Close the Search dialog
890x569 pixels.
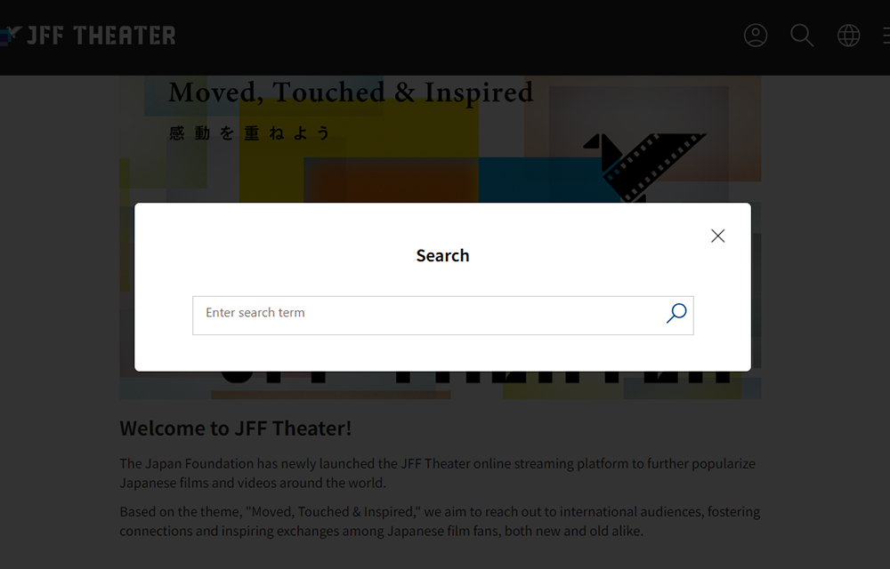click(717, 236)
